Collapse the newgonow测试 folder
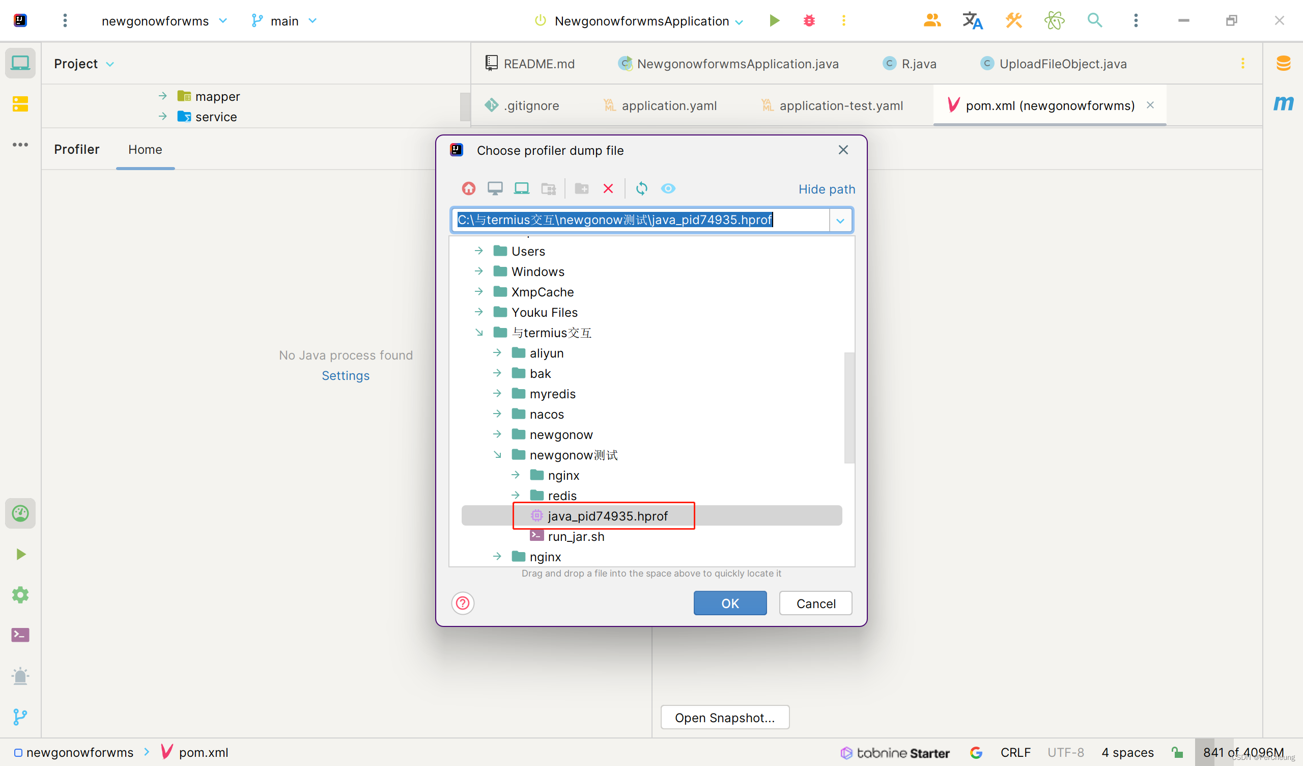 point(497,455)
